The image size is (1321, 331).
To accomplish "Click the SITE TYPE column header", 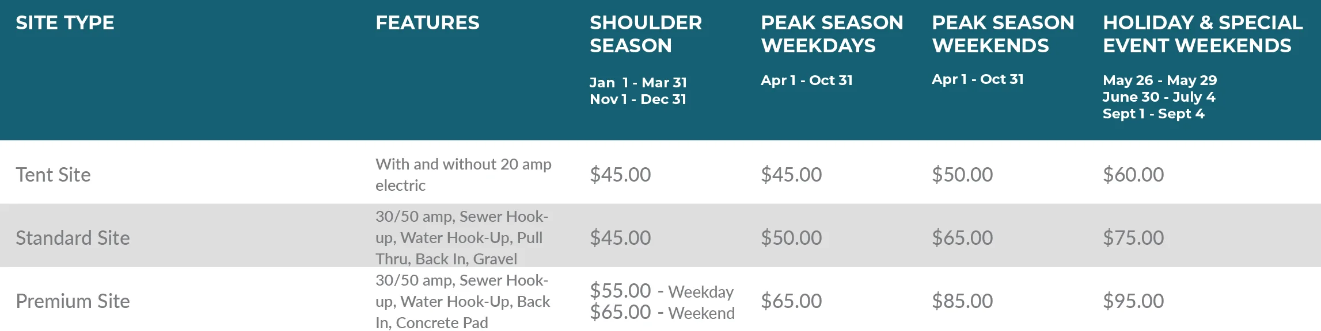I will [x=65, y=23].
